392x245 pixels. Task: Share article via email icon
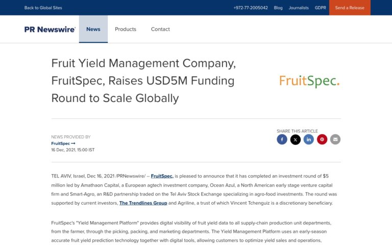[335, 139]
